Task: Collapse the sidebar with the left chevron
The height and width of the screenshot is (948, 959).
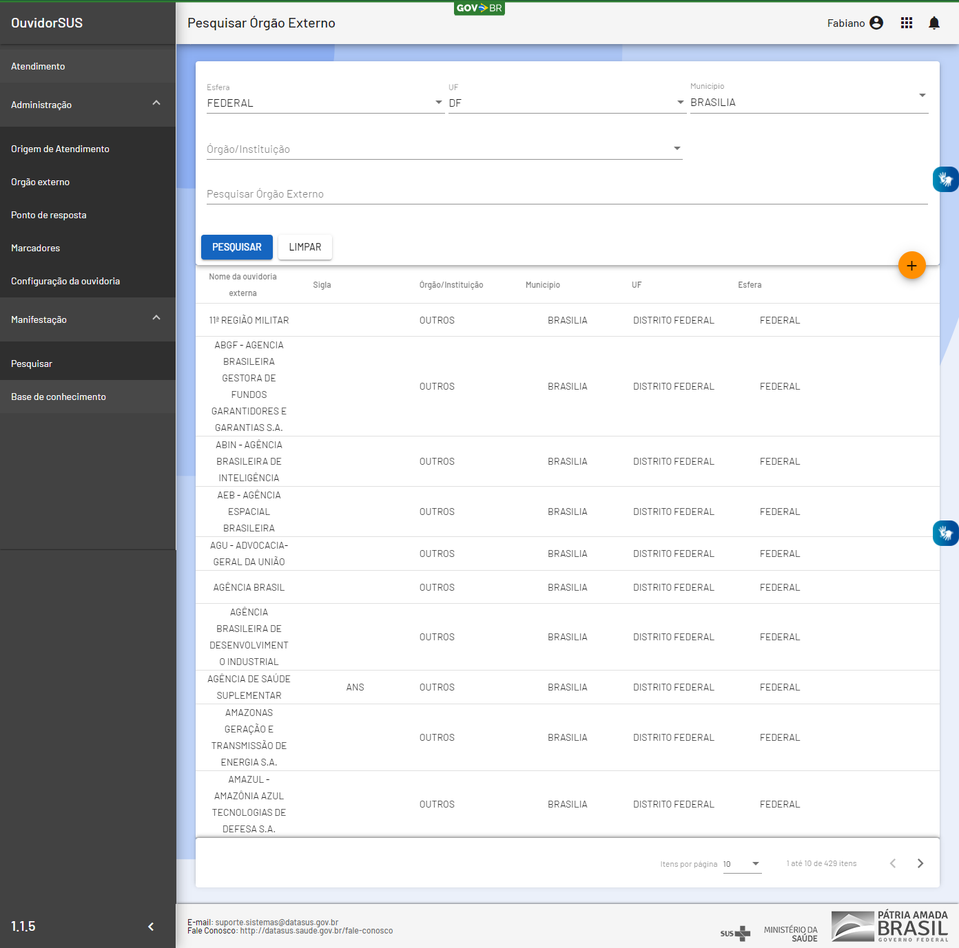Action: (x=151, y=927)
